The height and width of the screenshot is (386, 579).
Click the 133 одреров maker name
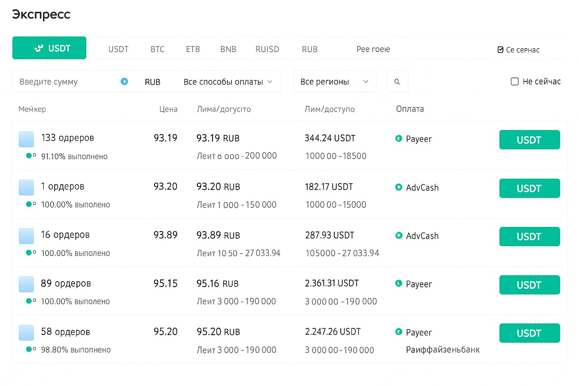pyautogui.click(x=67, y=138)
